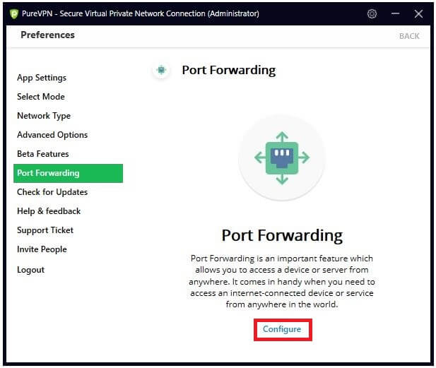
Task: Select Invite People from the sidebar
Action: [x=42, y=249]
